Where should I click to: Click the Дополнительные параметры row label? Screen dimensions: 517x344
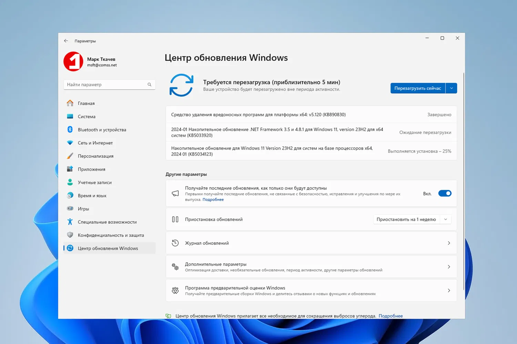[x=216, y=264]
